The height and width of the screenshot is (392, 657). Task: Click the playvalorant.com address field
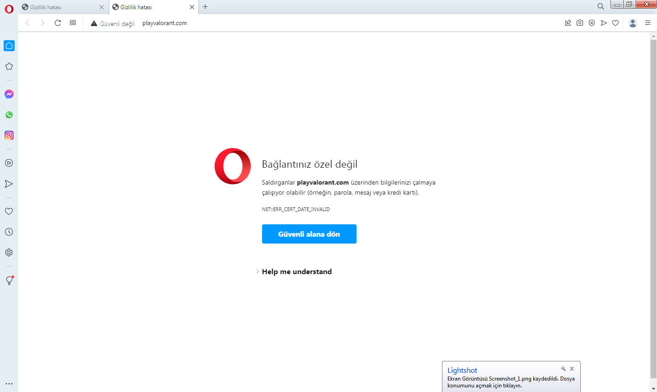point(165,23)
